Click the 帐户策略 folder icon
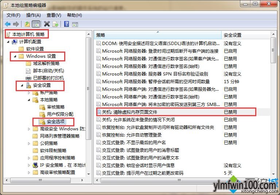Viewport: 280px width, 195px height. pyautogui.click(x=35, y=93)
